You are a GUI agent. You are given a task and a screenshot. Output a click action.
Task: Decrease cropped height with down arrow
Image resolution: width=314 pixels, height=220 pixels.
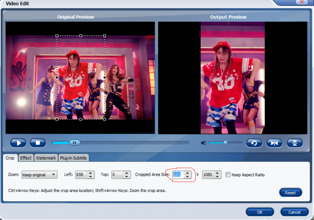pyautogui.click(x=217, y=176)
